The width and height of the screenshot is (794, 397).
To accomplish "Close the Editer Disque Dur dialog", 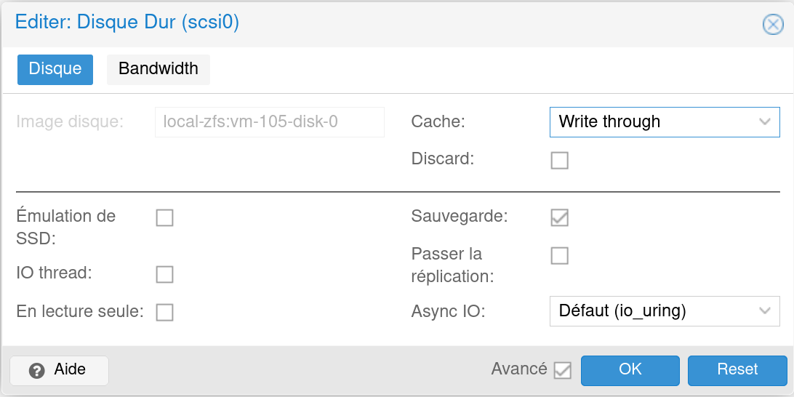I will point(773,24).
